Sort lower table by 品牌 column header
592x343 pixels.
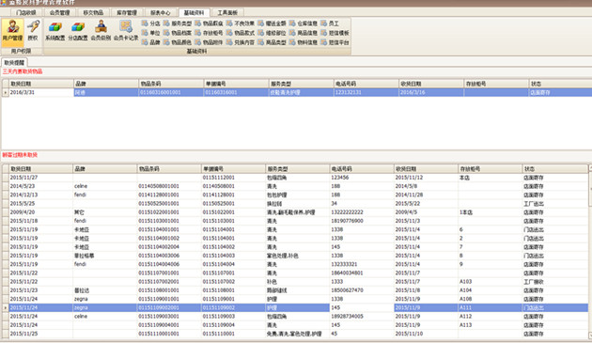pyautogui.click(x=104, y=168)
